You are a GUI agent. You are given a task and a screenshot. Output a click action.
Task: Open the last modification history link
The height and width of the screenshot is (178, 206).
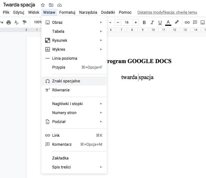click(x=167, y=12)
